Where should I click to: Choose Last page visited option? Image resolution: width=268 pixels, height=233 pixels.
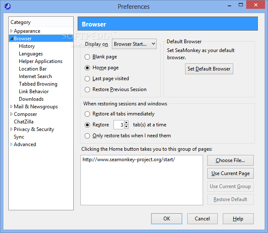pos(87,79)
